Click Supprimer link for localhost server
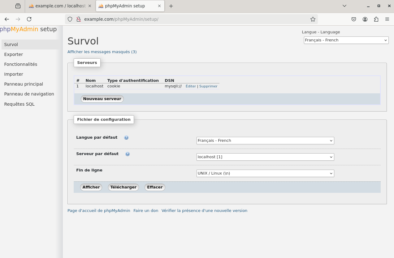Viewport: 394px width, 258px height. coord(208,87)
